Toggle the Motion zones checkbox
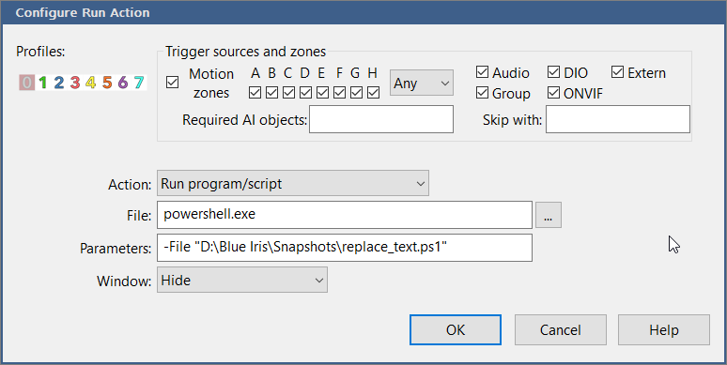 click(x=173, y=83)
